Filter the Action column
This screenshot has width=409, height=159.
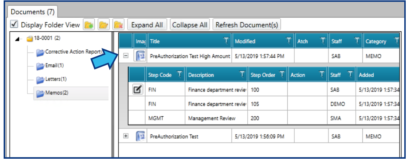pos(322,75)
